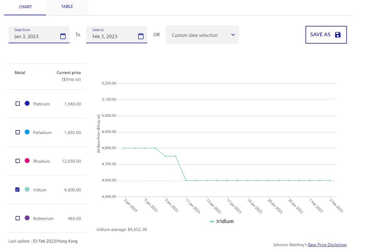The width and height of the screenshot is (368, 252).
Task: Click the Rhodium pink color dot
Action: [x=27, y=161]
